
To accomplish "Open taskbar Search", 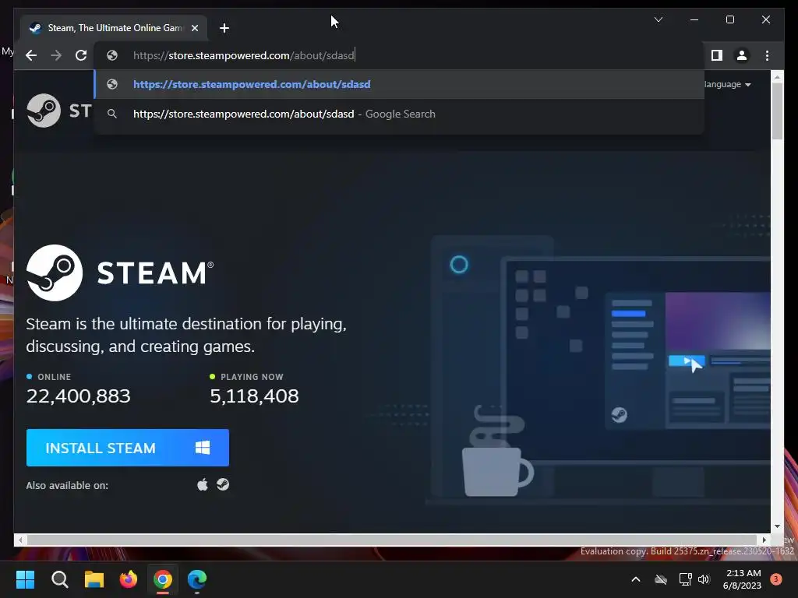I will pyautogui.click(x=59, y=579).
